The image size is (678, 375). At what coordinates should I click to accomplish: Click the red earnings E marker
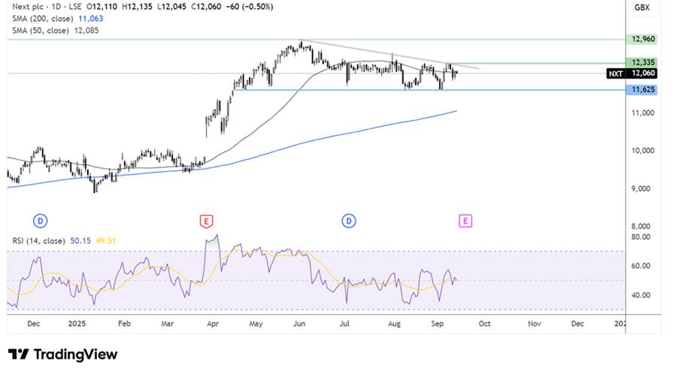[x=206, y=221]
